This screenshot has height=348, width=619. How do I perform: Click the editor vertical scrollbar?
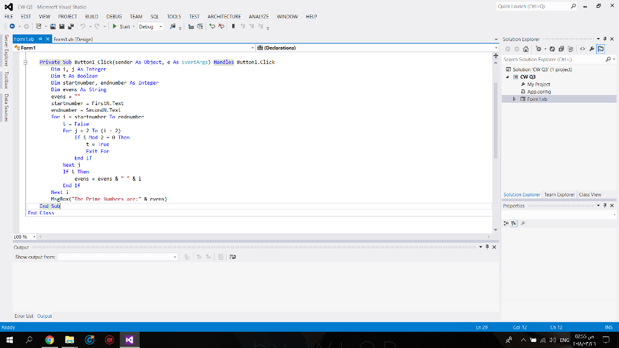click(x=497, y=121)
